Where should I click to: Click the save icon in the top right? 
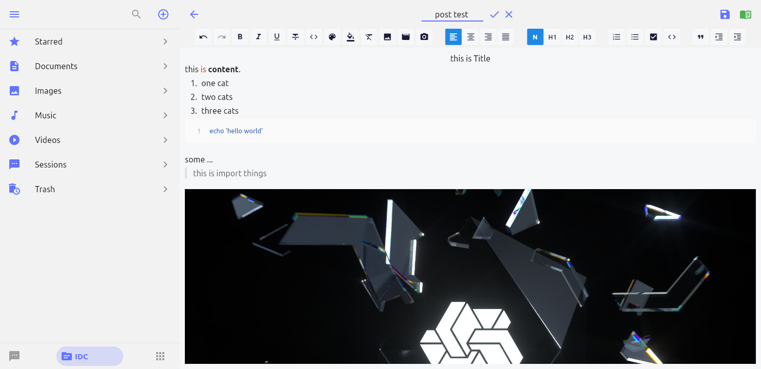pyautogui.click(x=725, y=14)
